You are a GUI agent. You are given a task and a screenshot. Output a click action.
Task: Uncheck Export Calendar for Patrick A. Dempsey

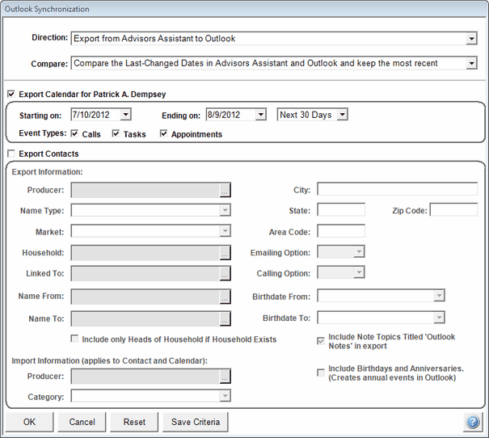[11, 94]
